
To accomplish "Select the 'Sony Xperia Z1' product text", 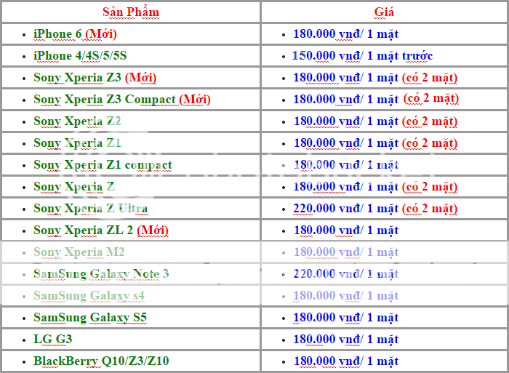I will point(77,143).
